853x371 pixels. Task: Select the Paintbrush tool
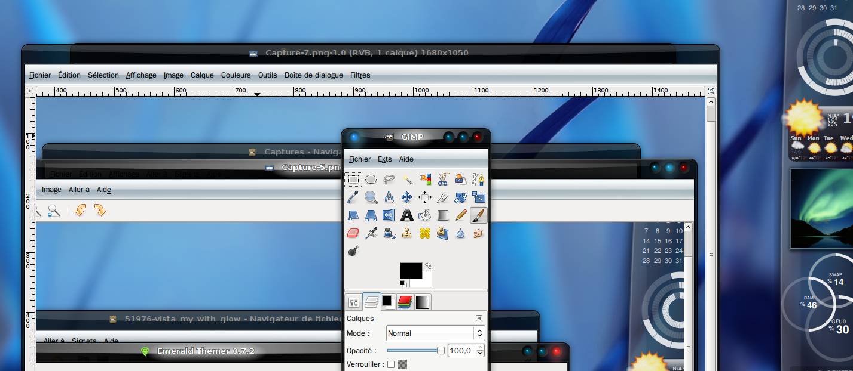478,215
